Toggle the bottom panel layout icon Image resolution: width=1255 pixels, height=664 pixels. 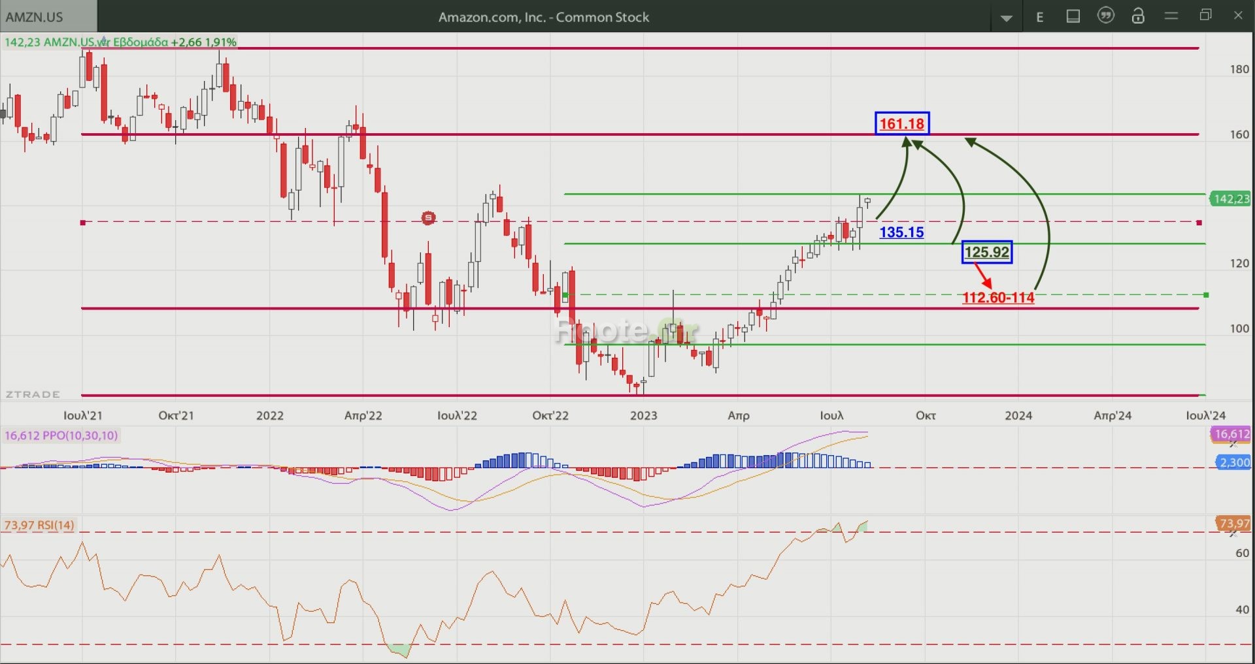tap(1073, 16)
